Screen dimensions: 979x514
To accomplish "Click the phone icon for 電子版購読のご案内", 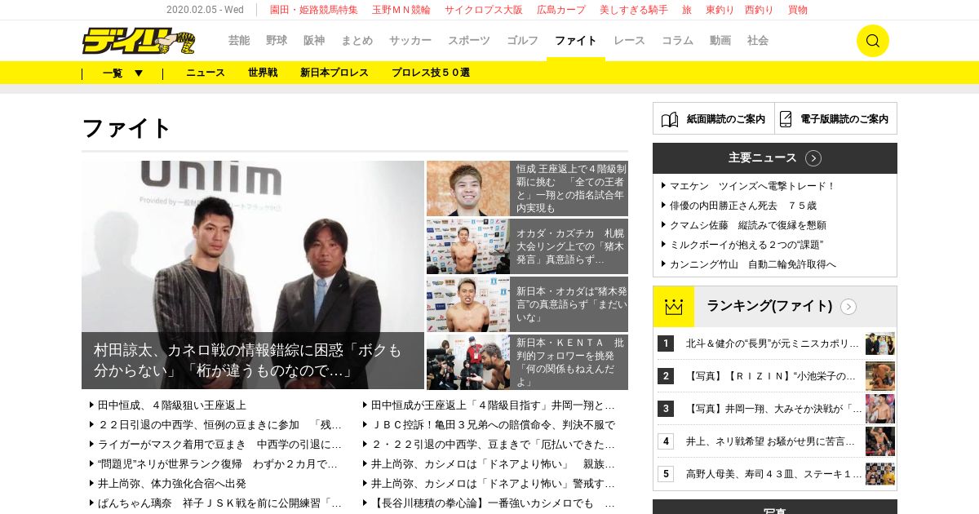I will coord(786,119).
